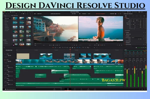Viewport: 150px width, 99px height.
Task: Toggle the Transform section enable dot
Action: pos(125,18)
